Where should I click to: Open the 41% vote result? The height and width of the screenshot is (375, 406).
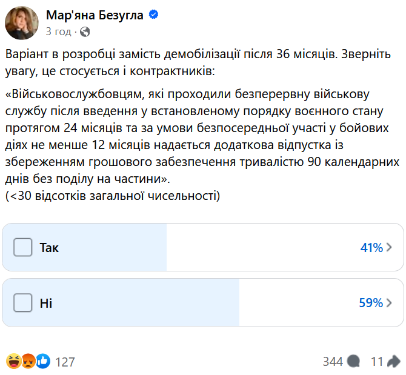coord(371,247)
